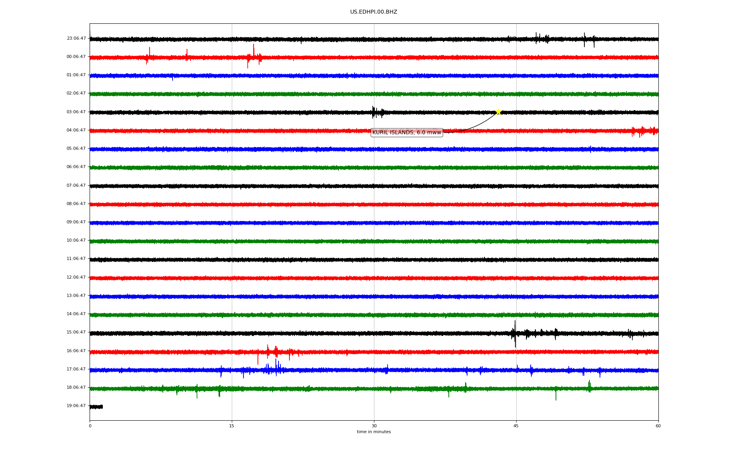
Task: Click the 18:06:47 time label
Action: point(76,388)
